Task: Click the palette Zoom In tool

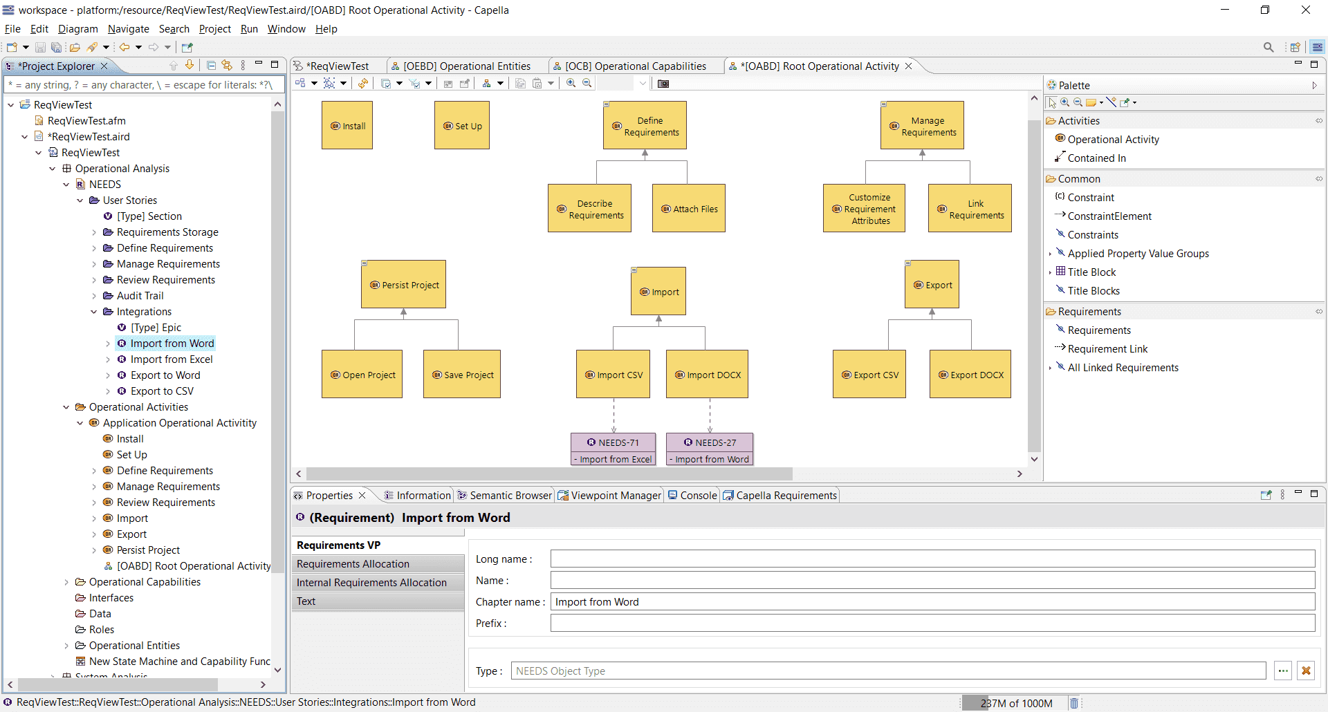Action: [x=1065, y=102]
